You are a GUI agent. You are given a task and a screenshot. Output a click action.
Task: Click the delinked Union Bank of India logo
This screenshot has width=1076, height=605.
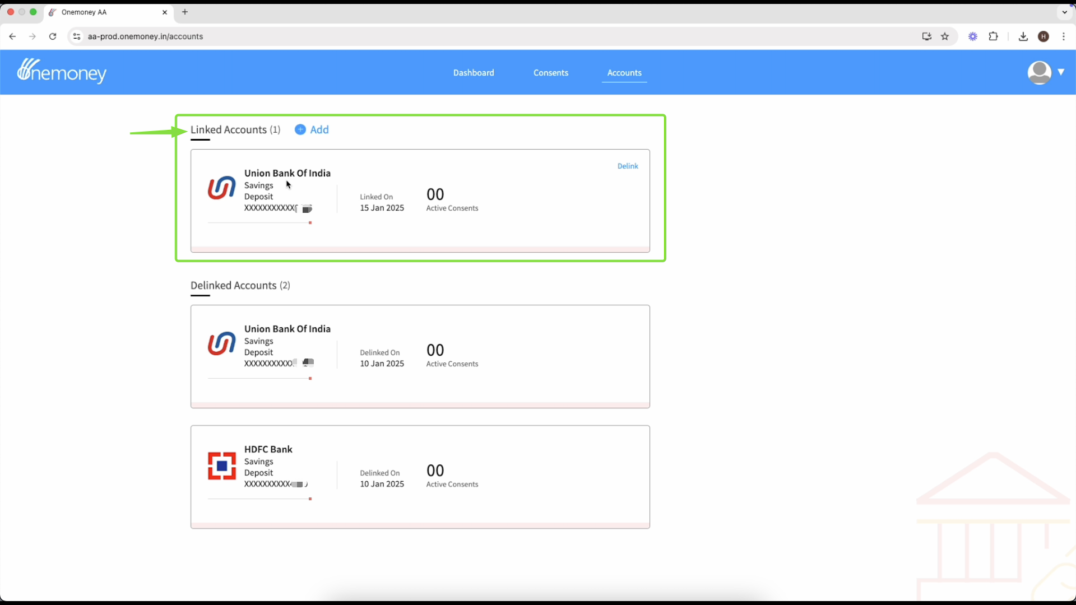[x=222, y=343]
